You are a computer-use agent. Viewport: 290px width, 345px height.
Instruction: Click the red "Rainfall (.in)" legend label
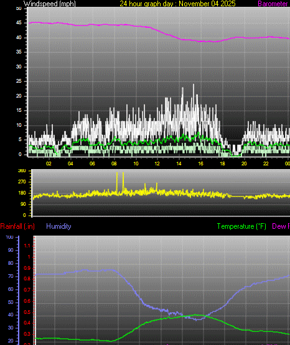[17, 226]
